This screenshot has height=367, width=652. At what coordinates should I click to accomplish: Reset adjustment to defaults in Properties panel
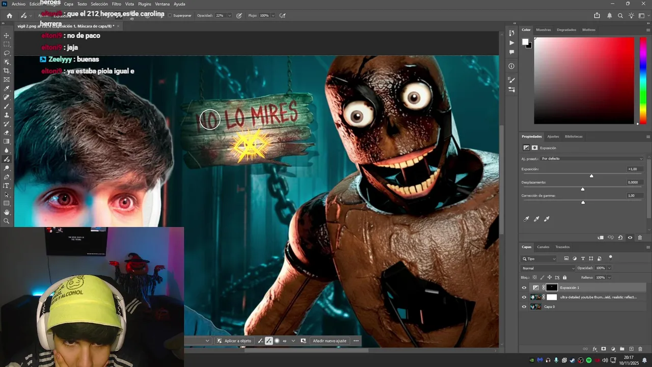coord(620,238)
